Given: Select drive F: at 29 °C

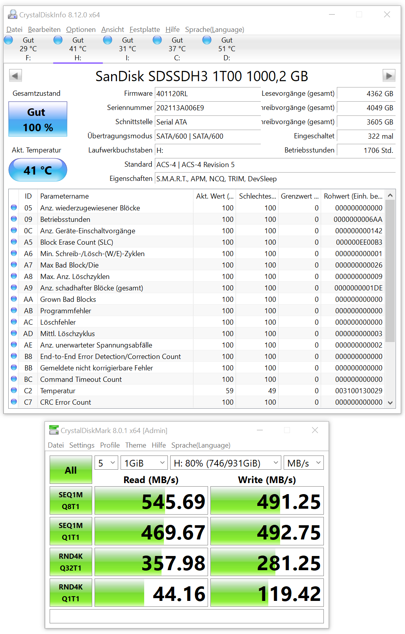Looking at the screenshot, I should pos(28,49).
